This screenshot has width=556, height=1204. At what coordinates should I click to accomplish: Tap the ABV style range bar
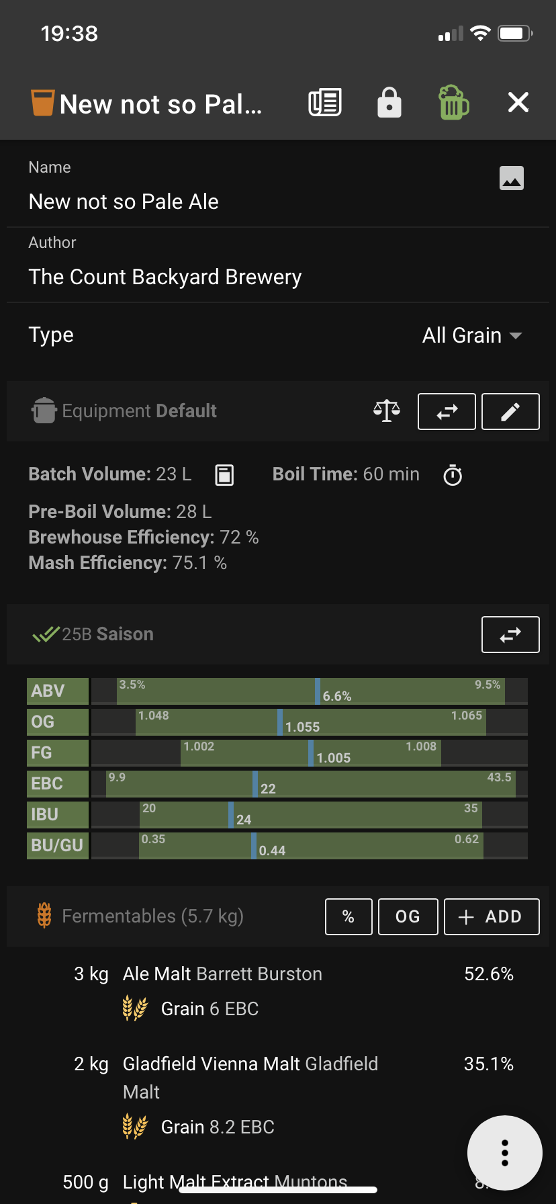tap(309, 691)
